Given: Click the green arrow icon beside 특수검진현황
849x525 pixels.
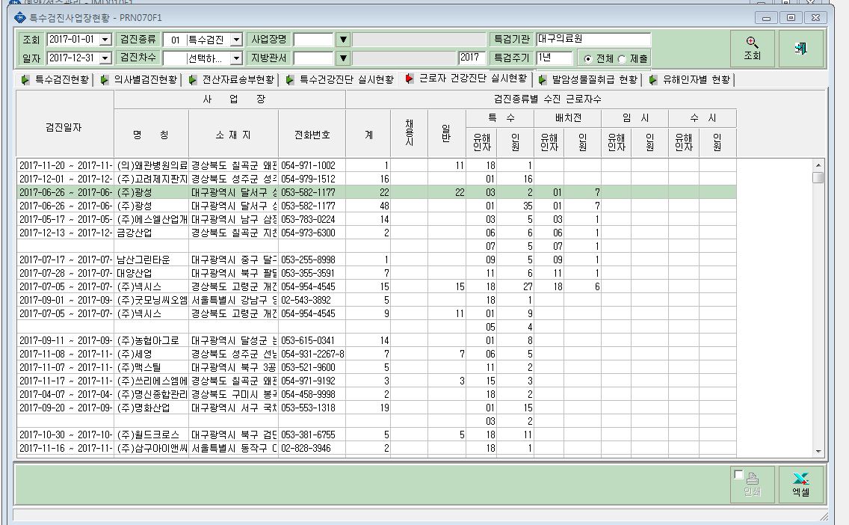Looking at the screenshot, I should pos(25,79).
